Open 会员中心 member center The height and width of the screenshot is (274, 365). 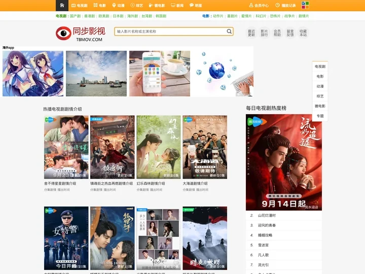[259, 6]
